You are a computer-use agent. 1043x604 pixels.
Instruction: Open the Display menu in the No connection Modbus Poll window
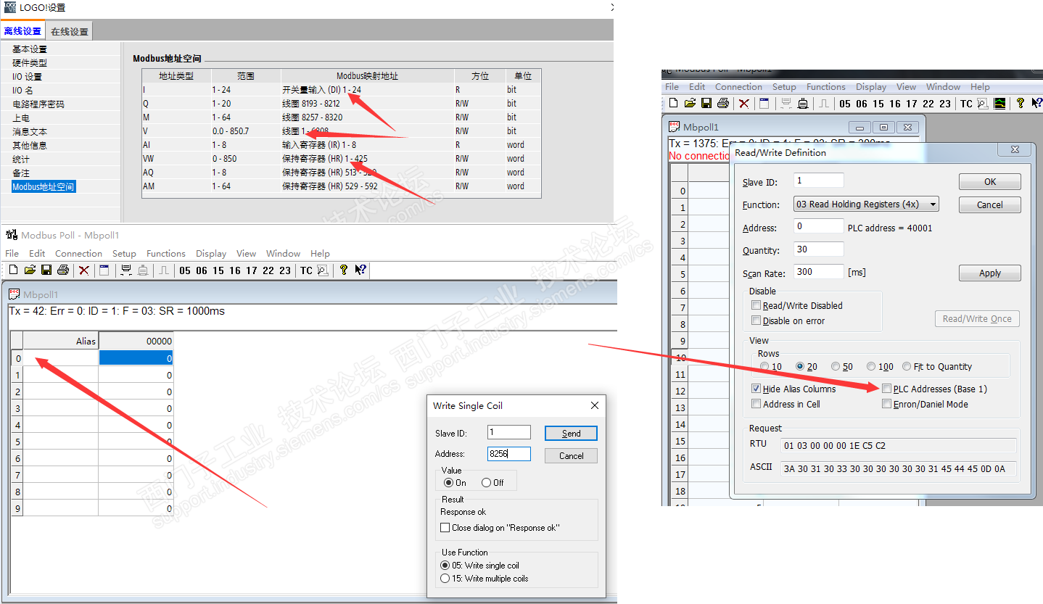click(871, 87)
